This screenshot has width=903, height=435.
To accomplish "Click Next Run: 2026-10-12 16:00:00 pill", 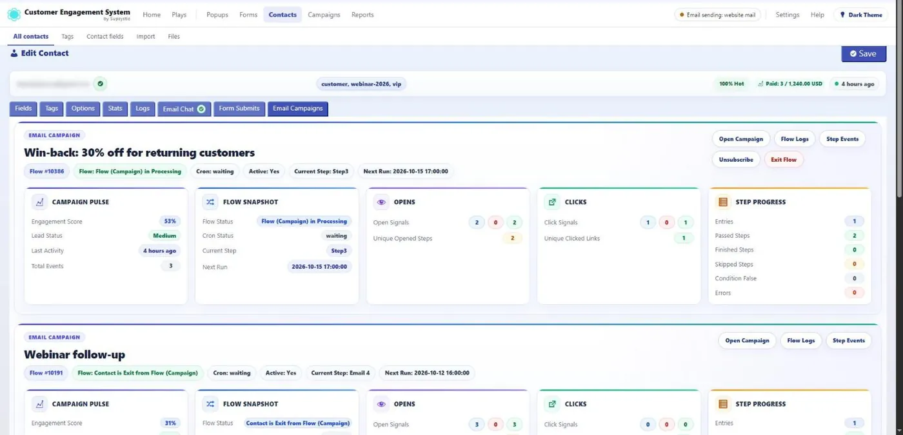I will (427, 373).
